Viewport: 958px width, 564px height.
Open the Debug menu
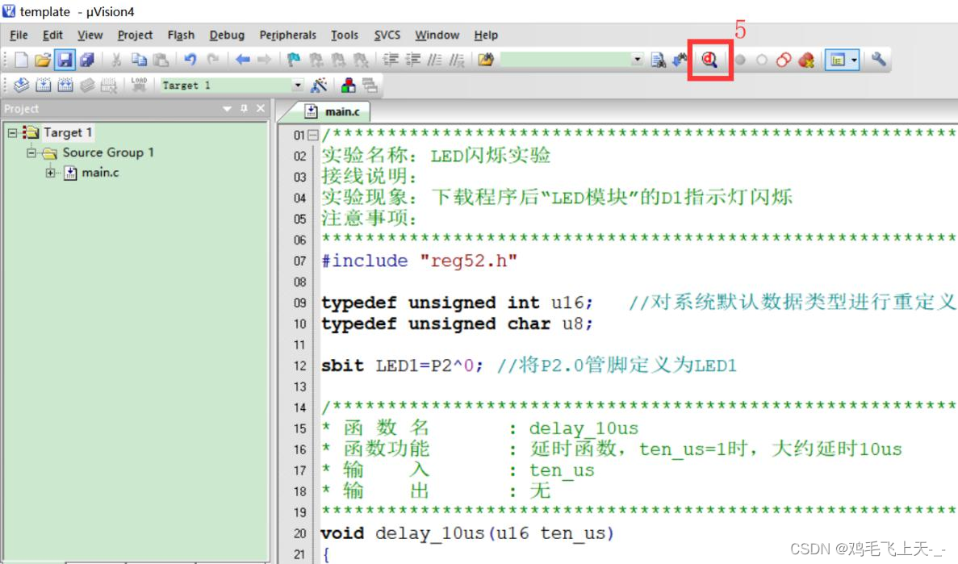click(227, 35)
